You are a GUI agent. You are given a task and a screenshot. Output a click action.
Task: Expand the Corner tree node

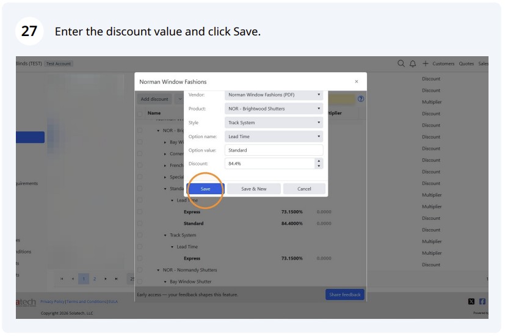165,154
